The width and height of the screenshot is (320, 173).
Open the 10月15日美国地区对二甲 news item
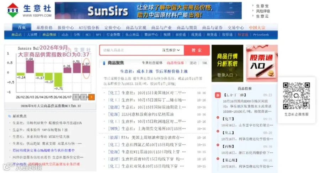pos(154,93)
